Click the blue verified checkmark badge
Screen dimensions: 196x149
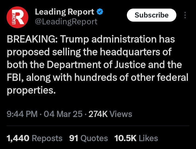coord(100,12)
